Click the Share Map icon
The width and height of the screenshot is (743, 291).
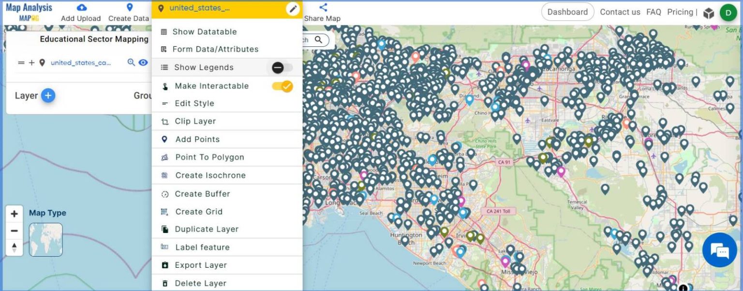tap(322, 7)
